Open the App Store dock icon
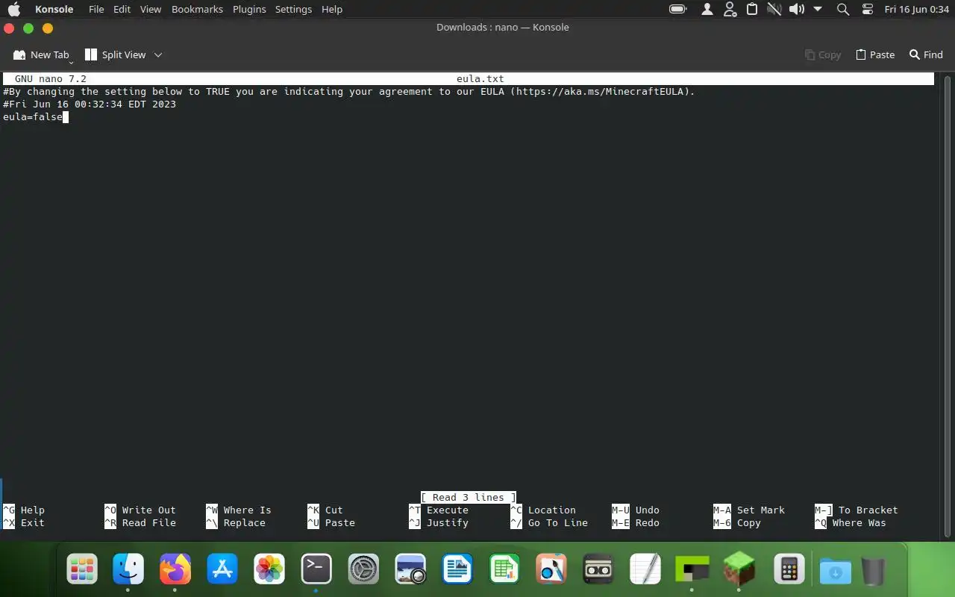The height and width of the screenshot is (597, 955). coord(222,570)
